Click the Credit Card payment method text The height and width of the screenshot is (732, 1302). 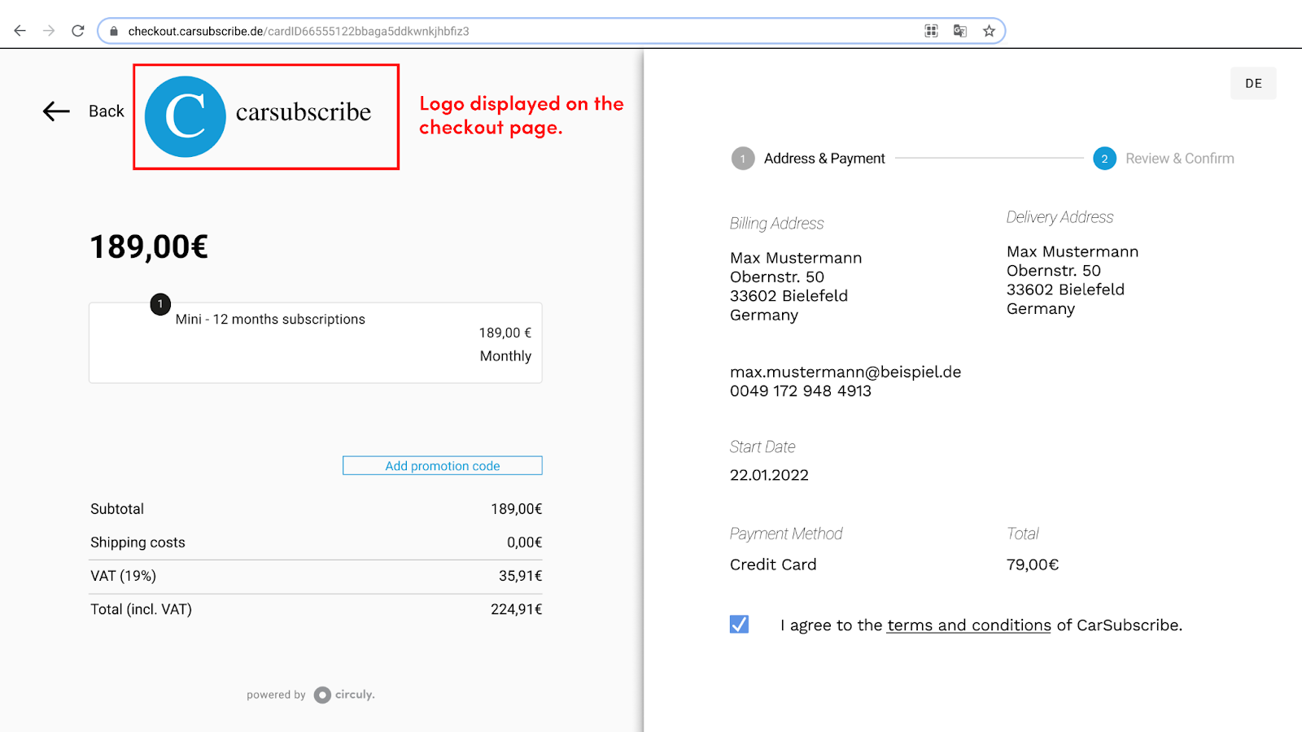click(x=773, y=564)
